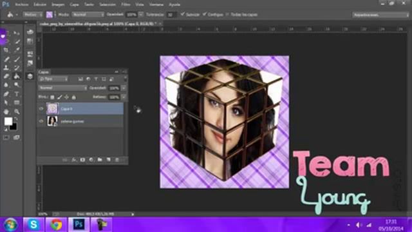The image size is (412, 232).
Task: Toggle Suavizar checkbox
Action: coord(183,14)
